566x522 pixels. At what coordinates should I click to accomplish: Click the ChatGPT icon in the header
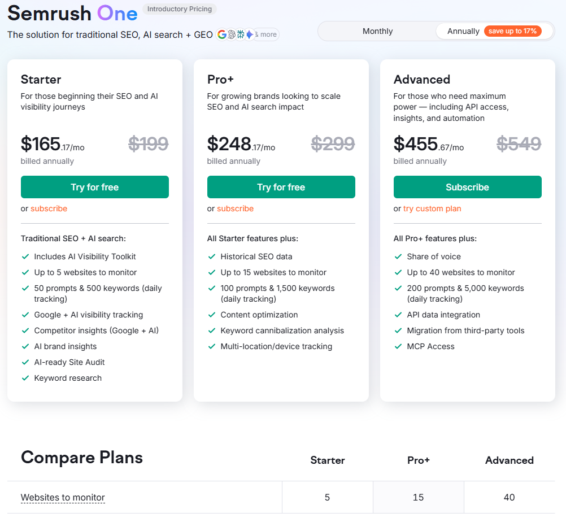(x=232, y=34)
